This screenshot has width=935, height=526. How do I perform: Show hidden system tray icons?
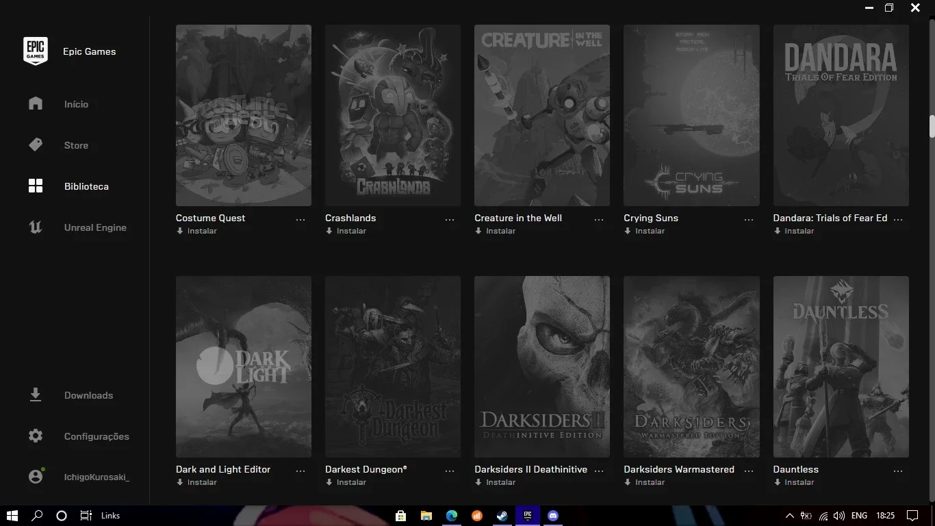pos(789,516)
